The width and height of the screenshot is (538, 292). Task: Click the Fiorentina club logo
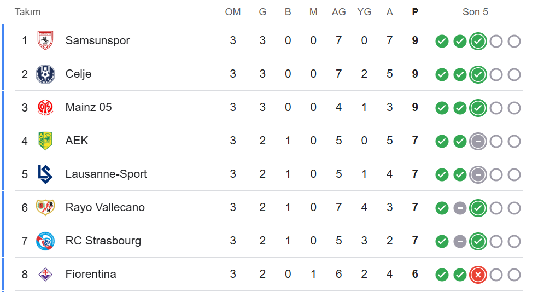[45, 274]
